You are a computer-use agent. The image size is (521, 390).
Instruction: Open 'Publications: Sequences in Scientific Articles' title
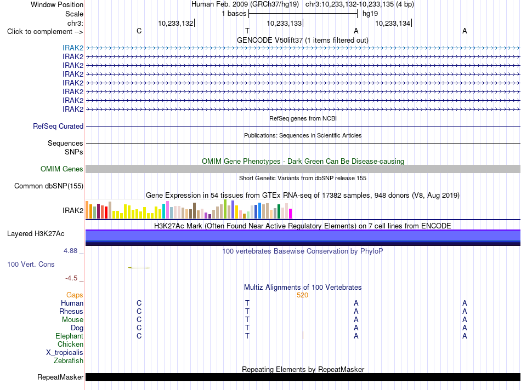(x=303, y=135)
